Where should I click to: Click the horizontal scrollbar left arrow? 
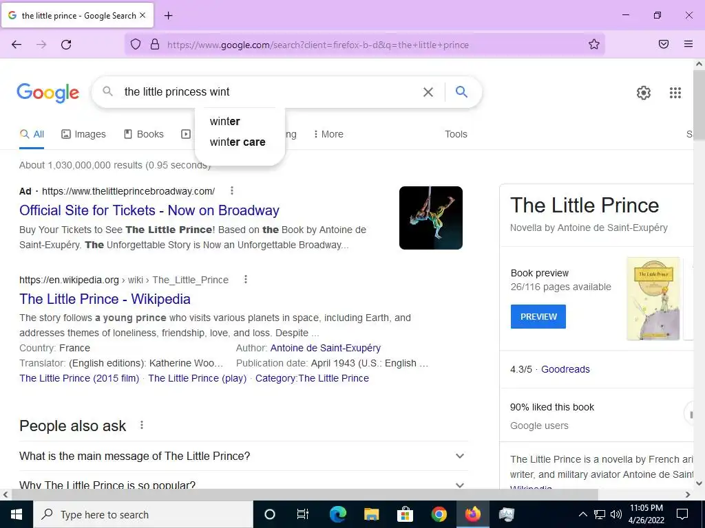[5, 495]
